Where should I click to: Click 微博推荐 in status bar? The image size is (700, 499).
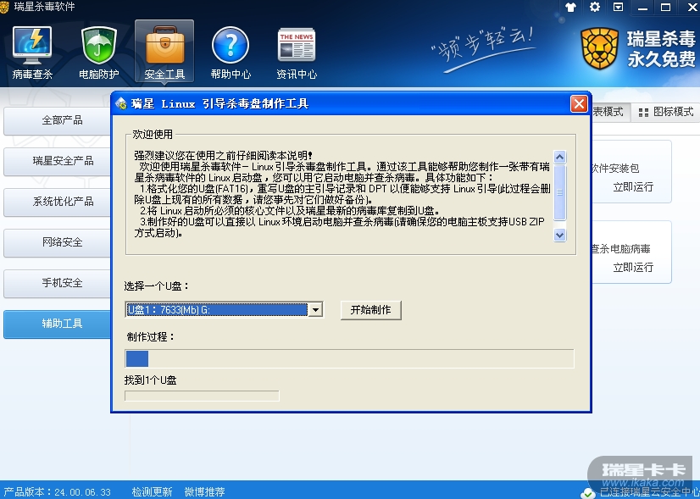point(204,492)
